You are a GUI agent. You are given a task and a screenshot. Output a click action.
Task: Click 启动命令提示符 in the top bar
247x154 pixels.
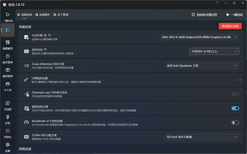coord(204,15)
